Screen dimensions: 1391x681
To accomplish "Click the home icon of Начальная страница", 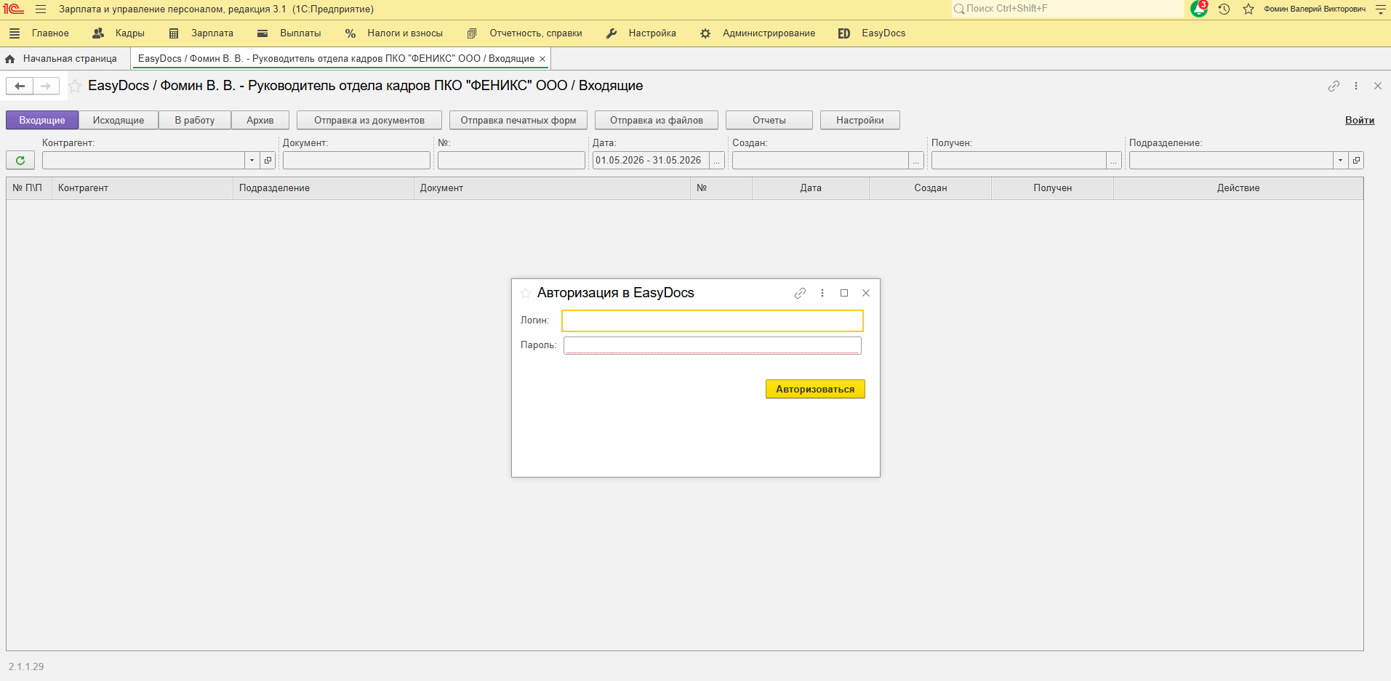I will (x=10, y=59).
